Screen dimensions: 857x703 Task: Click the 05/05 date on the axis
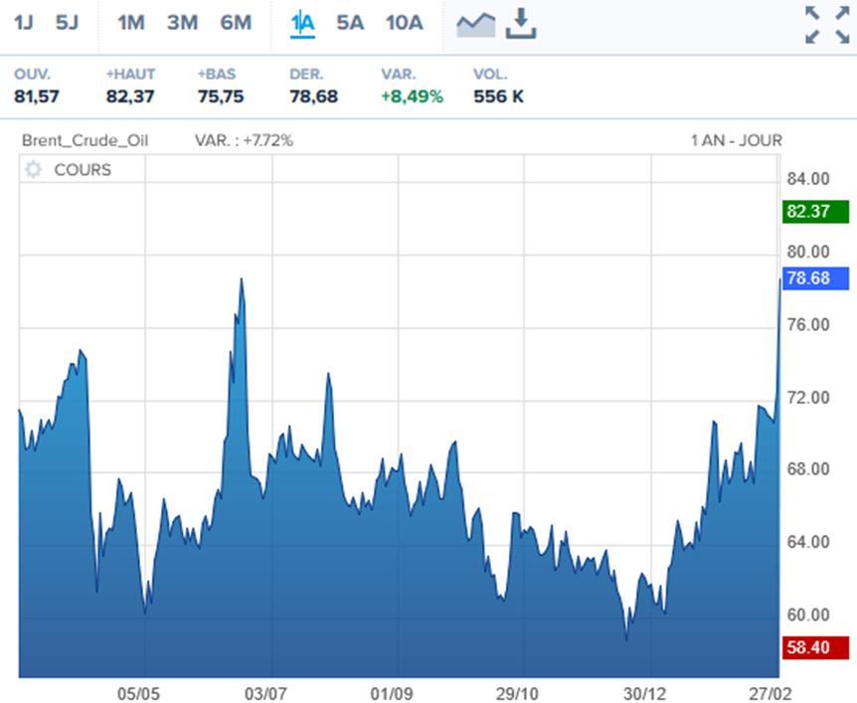tap(139, 691)
